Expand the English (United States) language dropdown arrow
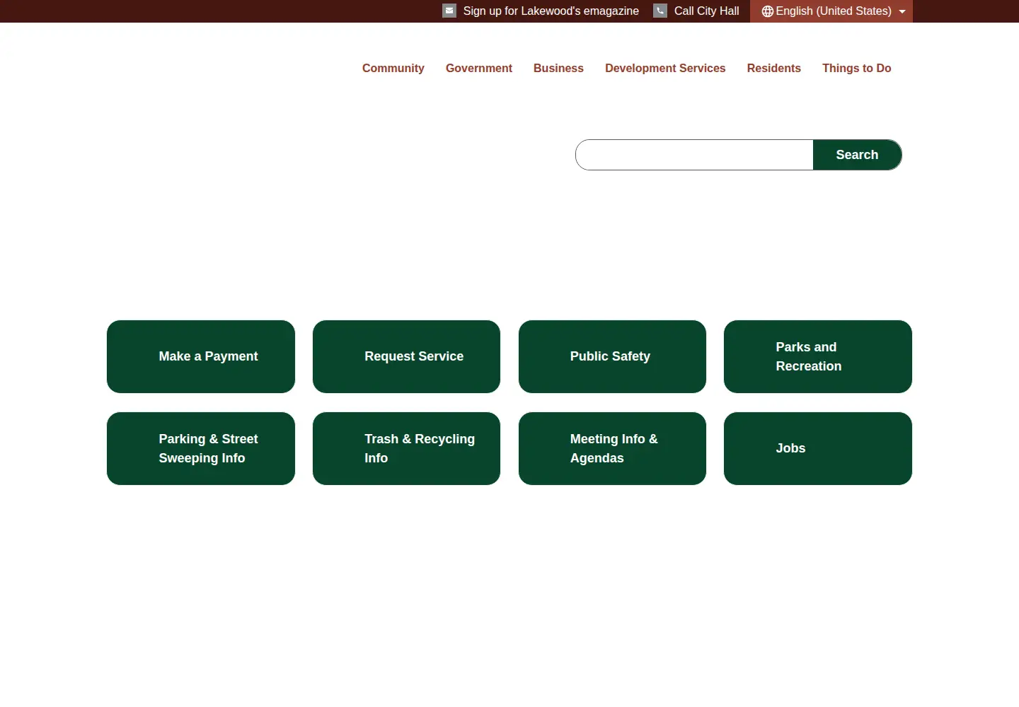The image size is (1019, 707). click(x=902, y=11)
